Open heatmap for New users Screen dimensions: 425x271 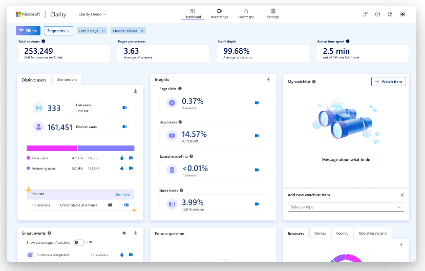(122, 158)
